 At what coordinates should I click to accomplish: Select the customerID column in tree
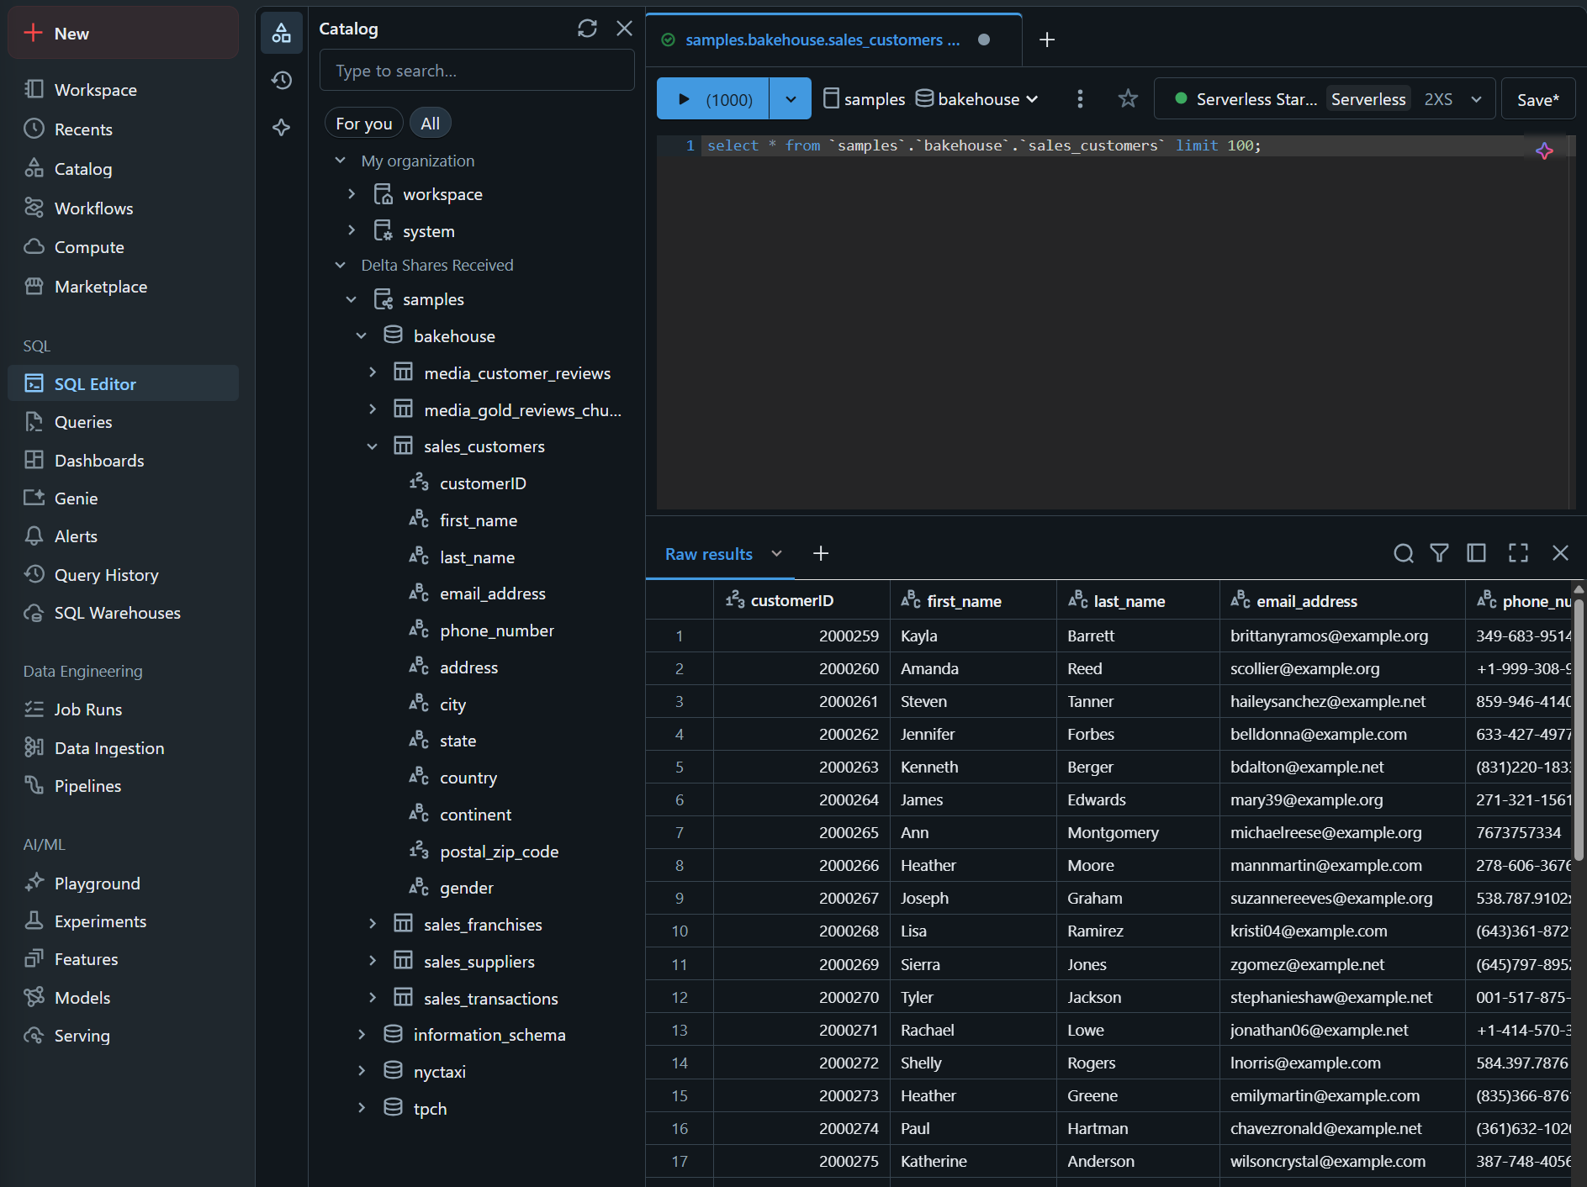[x=483, y=483]
